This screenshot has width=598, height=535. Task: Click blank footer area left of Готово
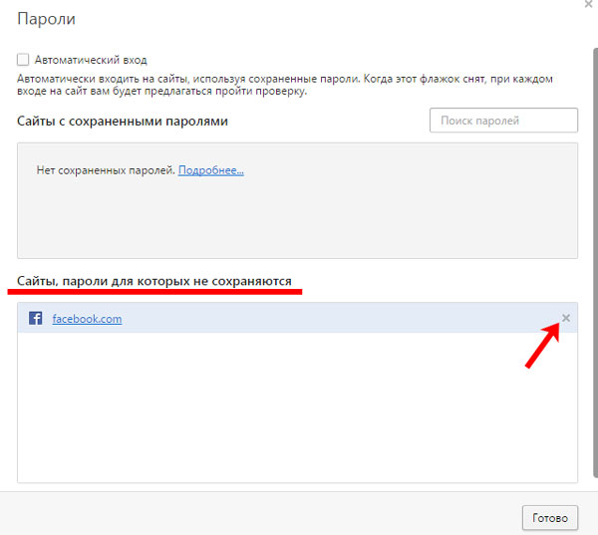[x=259, y=517]
